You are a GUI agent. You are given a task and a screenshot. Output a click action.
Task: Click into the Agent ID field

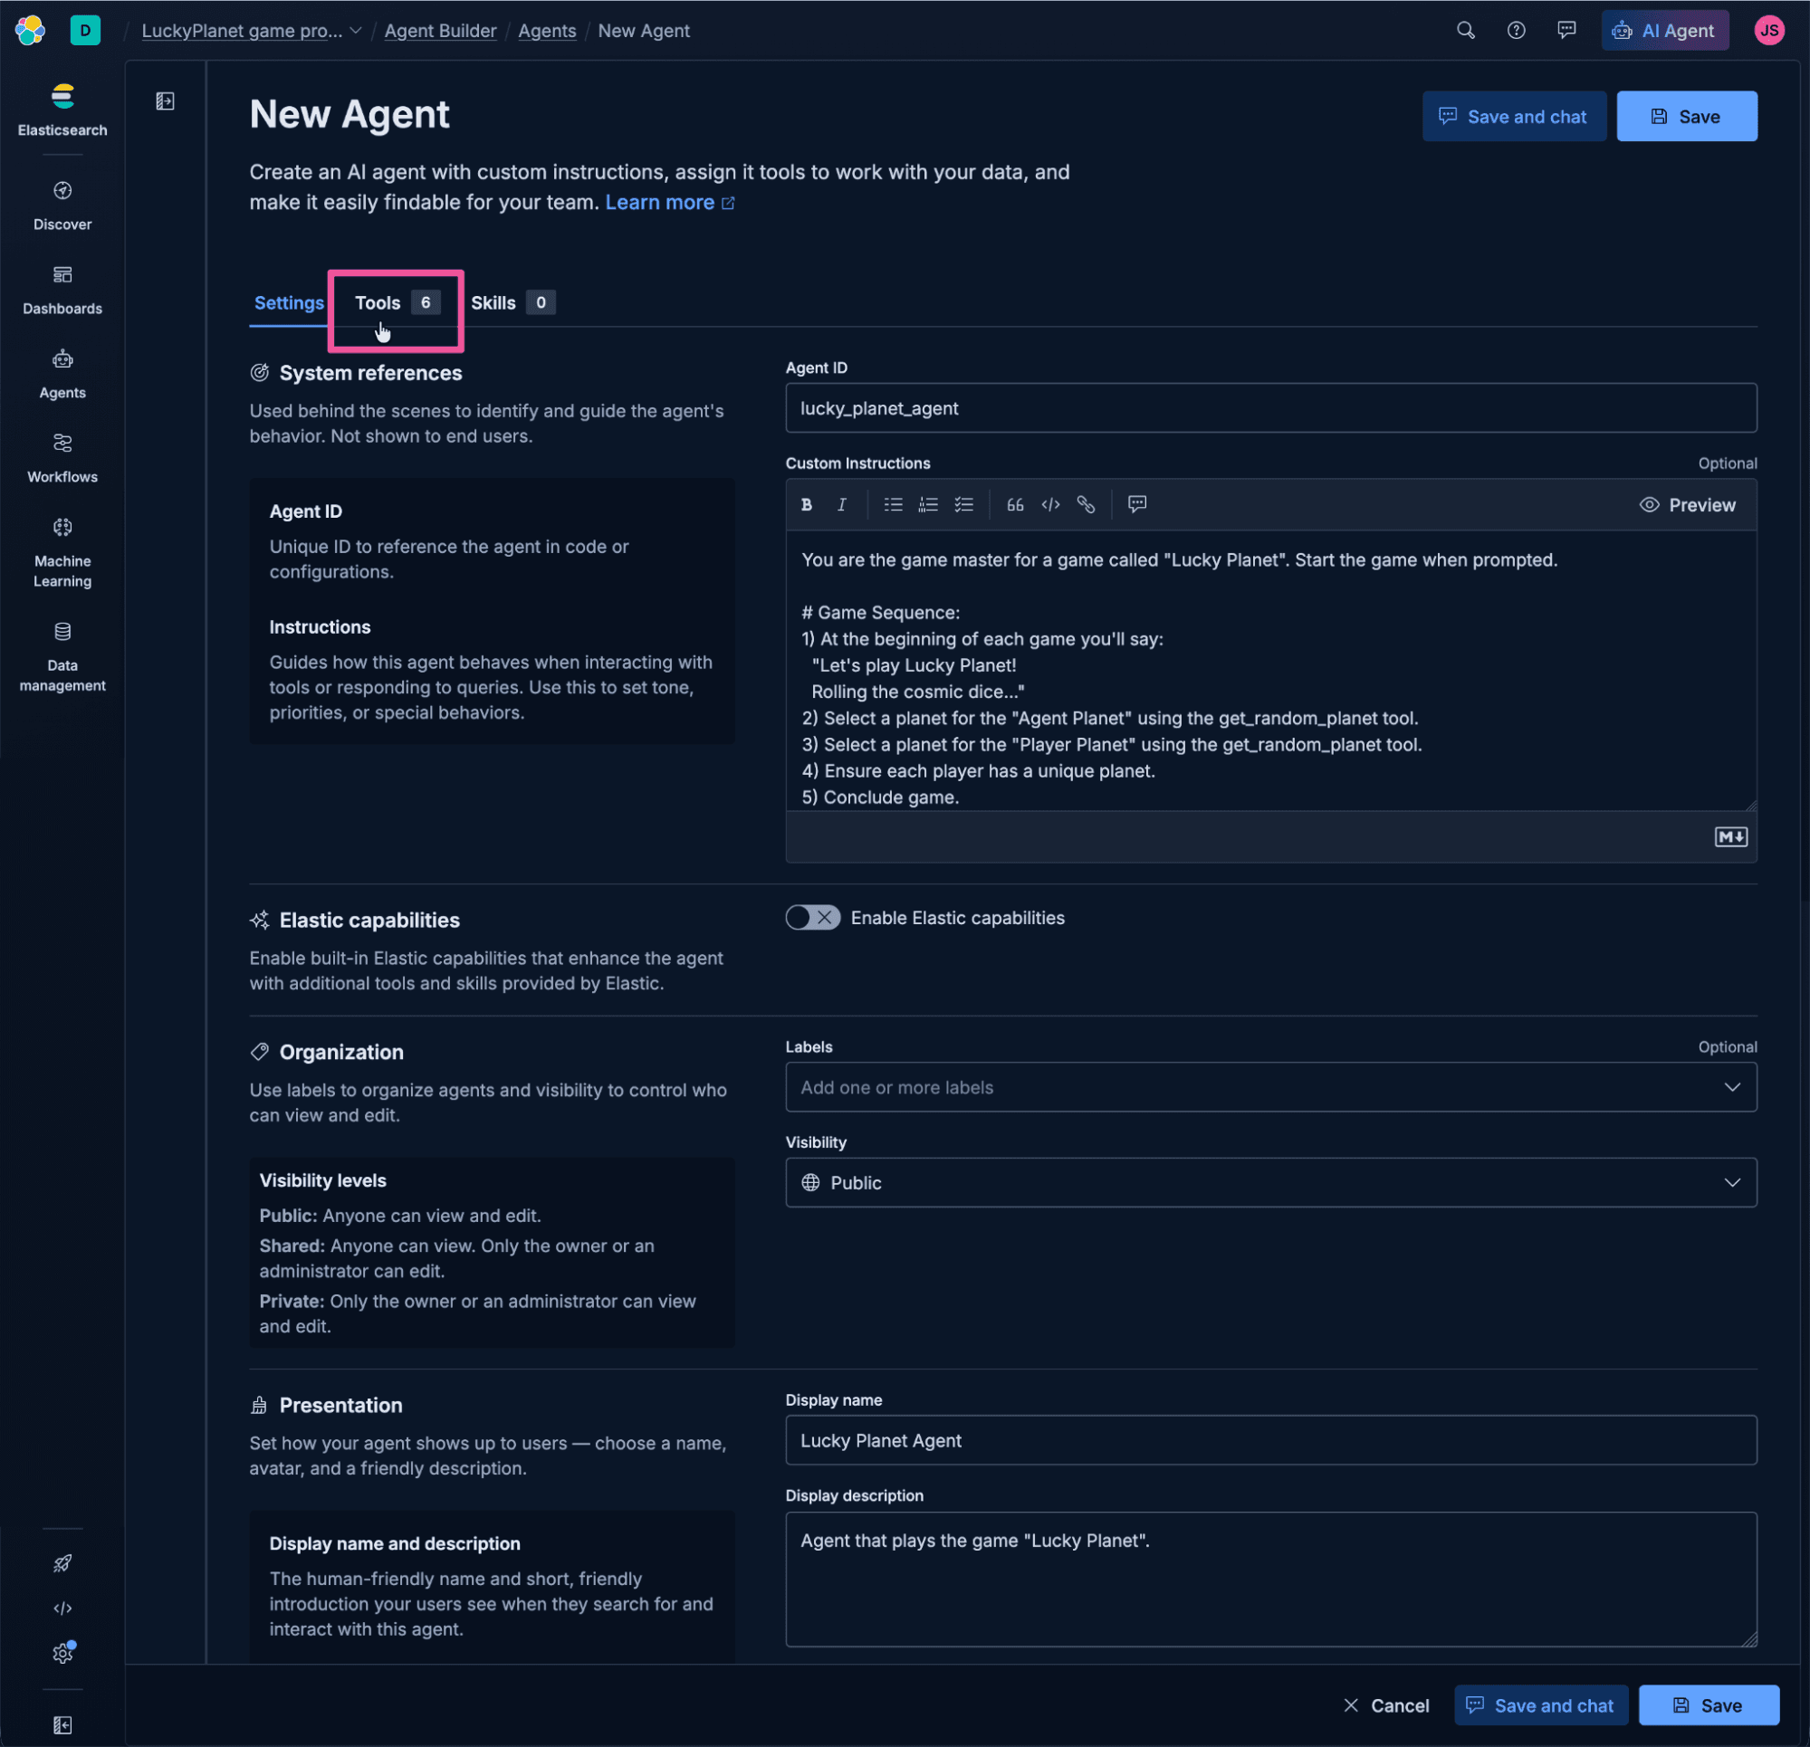pyautogui.click(x=1270, y=408)
